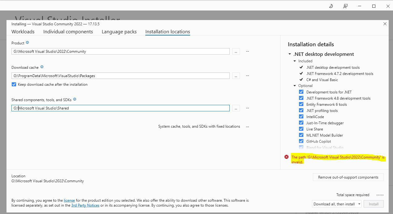Screen dimensions: 393x214
Task: Click the invalid path error message
Action: pyautogui.click(x=338, y=159)
